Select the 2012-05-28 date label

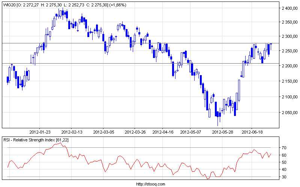click(222, 132)
